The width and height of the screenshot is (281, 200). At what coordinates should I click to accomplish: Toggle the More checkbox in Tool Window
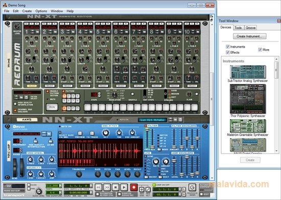(260, 50)
